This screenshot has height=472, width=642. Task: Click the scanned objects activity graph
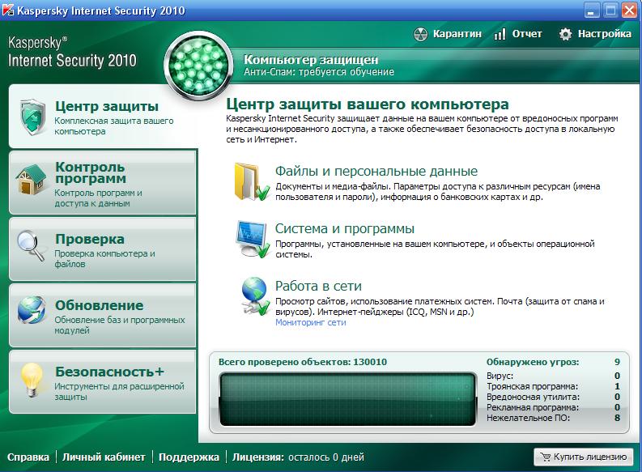coord(348,399)
